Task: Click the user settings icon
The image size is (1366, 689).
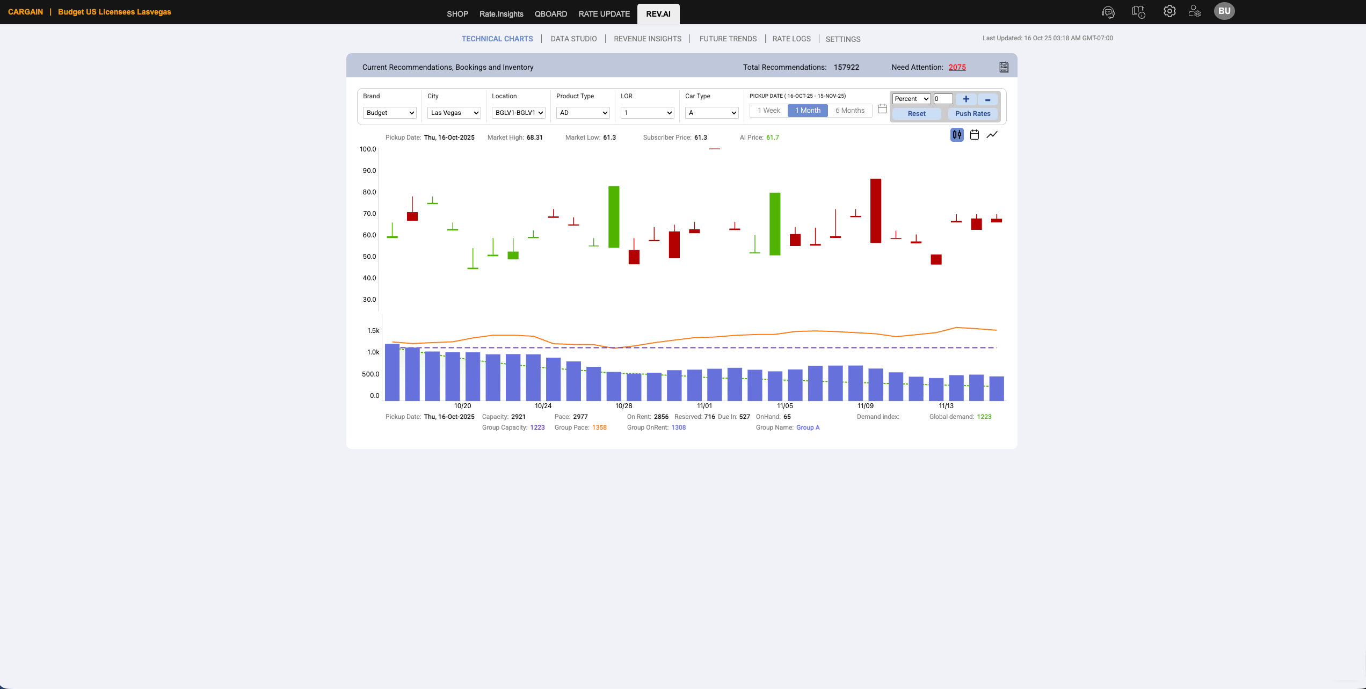Action: coord(1195,12)
